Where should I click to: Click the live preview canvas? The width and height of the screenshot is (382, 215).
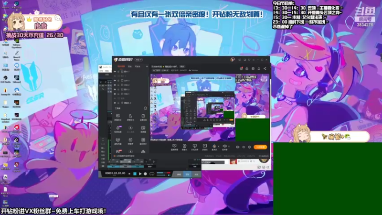click(210, 107)
